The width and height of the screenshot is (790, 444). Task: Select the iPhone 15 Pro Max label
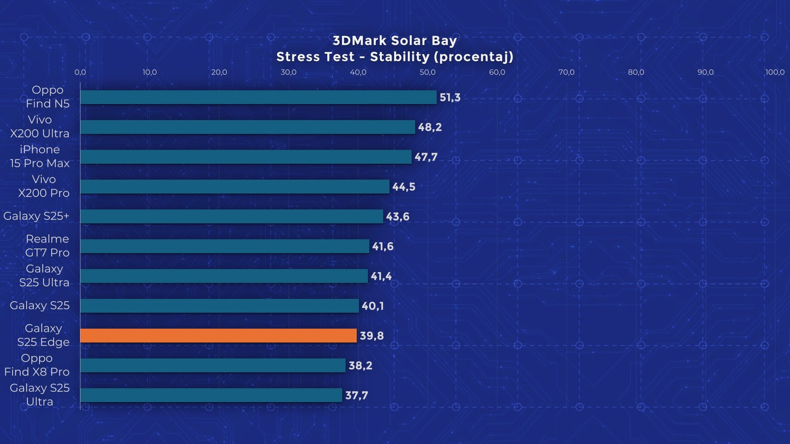point(40,156)
